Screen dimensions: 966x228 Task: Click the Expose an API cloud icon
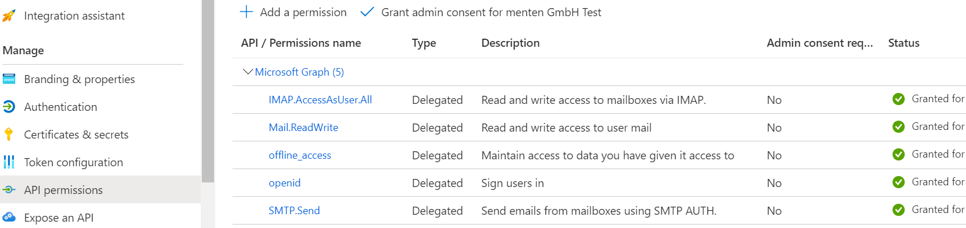tap(9, 218)
